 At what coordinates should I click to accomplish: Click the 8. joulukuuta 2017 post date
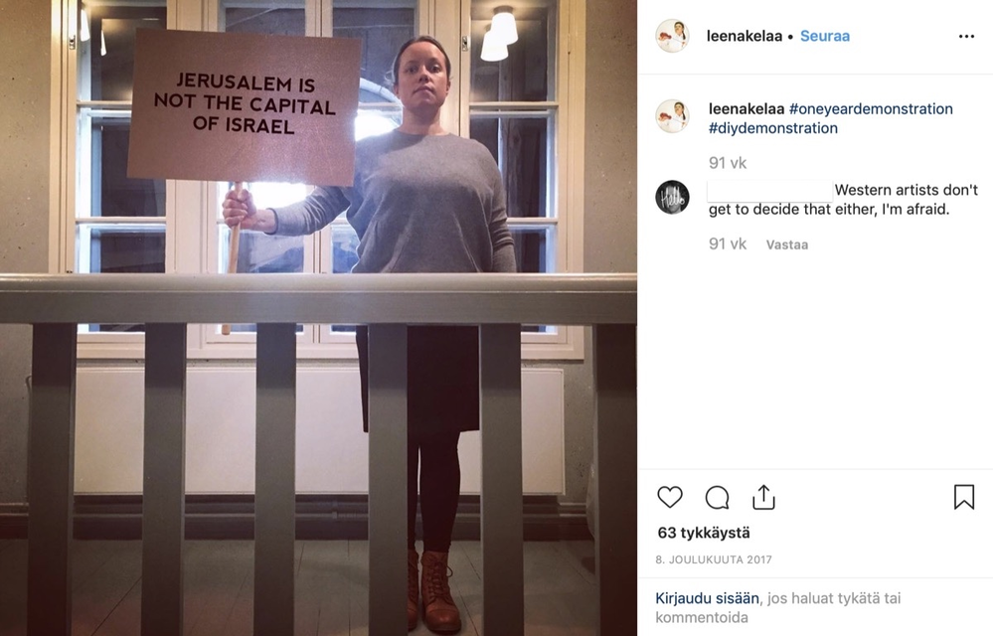pos(714,559)
